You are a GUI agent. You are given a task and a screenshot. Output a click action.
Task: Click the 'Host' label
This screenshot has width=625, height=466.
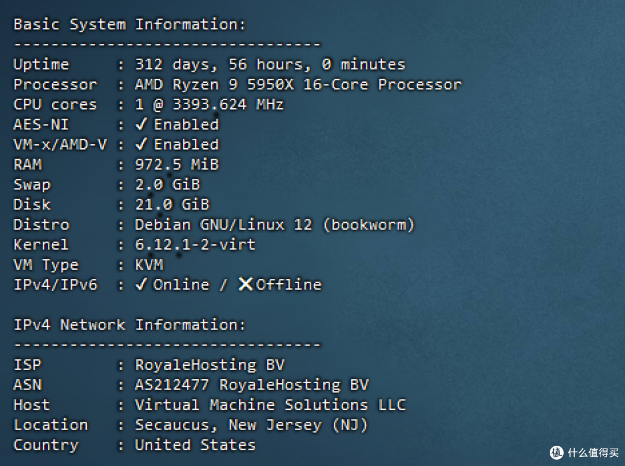(32, 405)
